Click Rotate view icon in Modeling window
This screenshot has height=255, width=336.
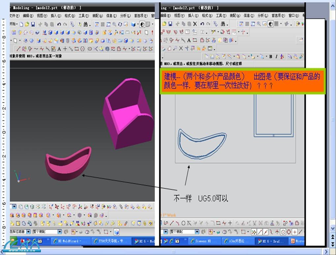tap(120, 24)
